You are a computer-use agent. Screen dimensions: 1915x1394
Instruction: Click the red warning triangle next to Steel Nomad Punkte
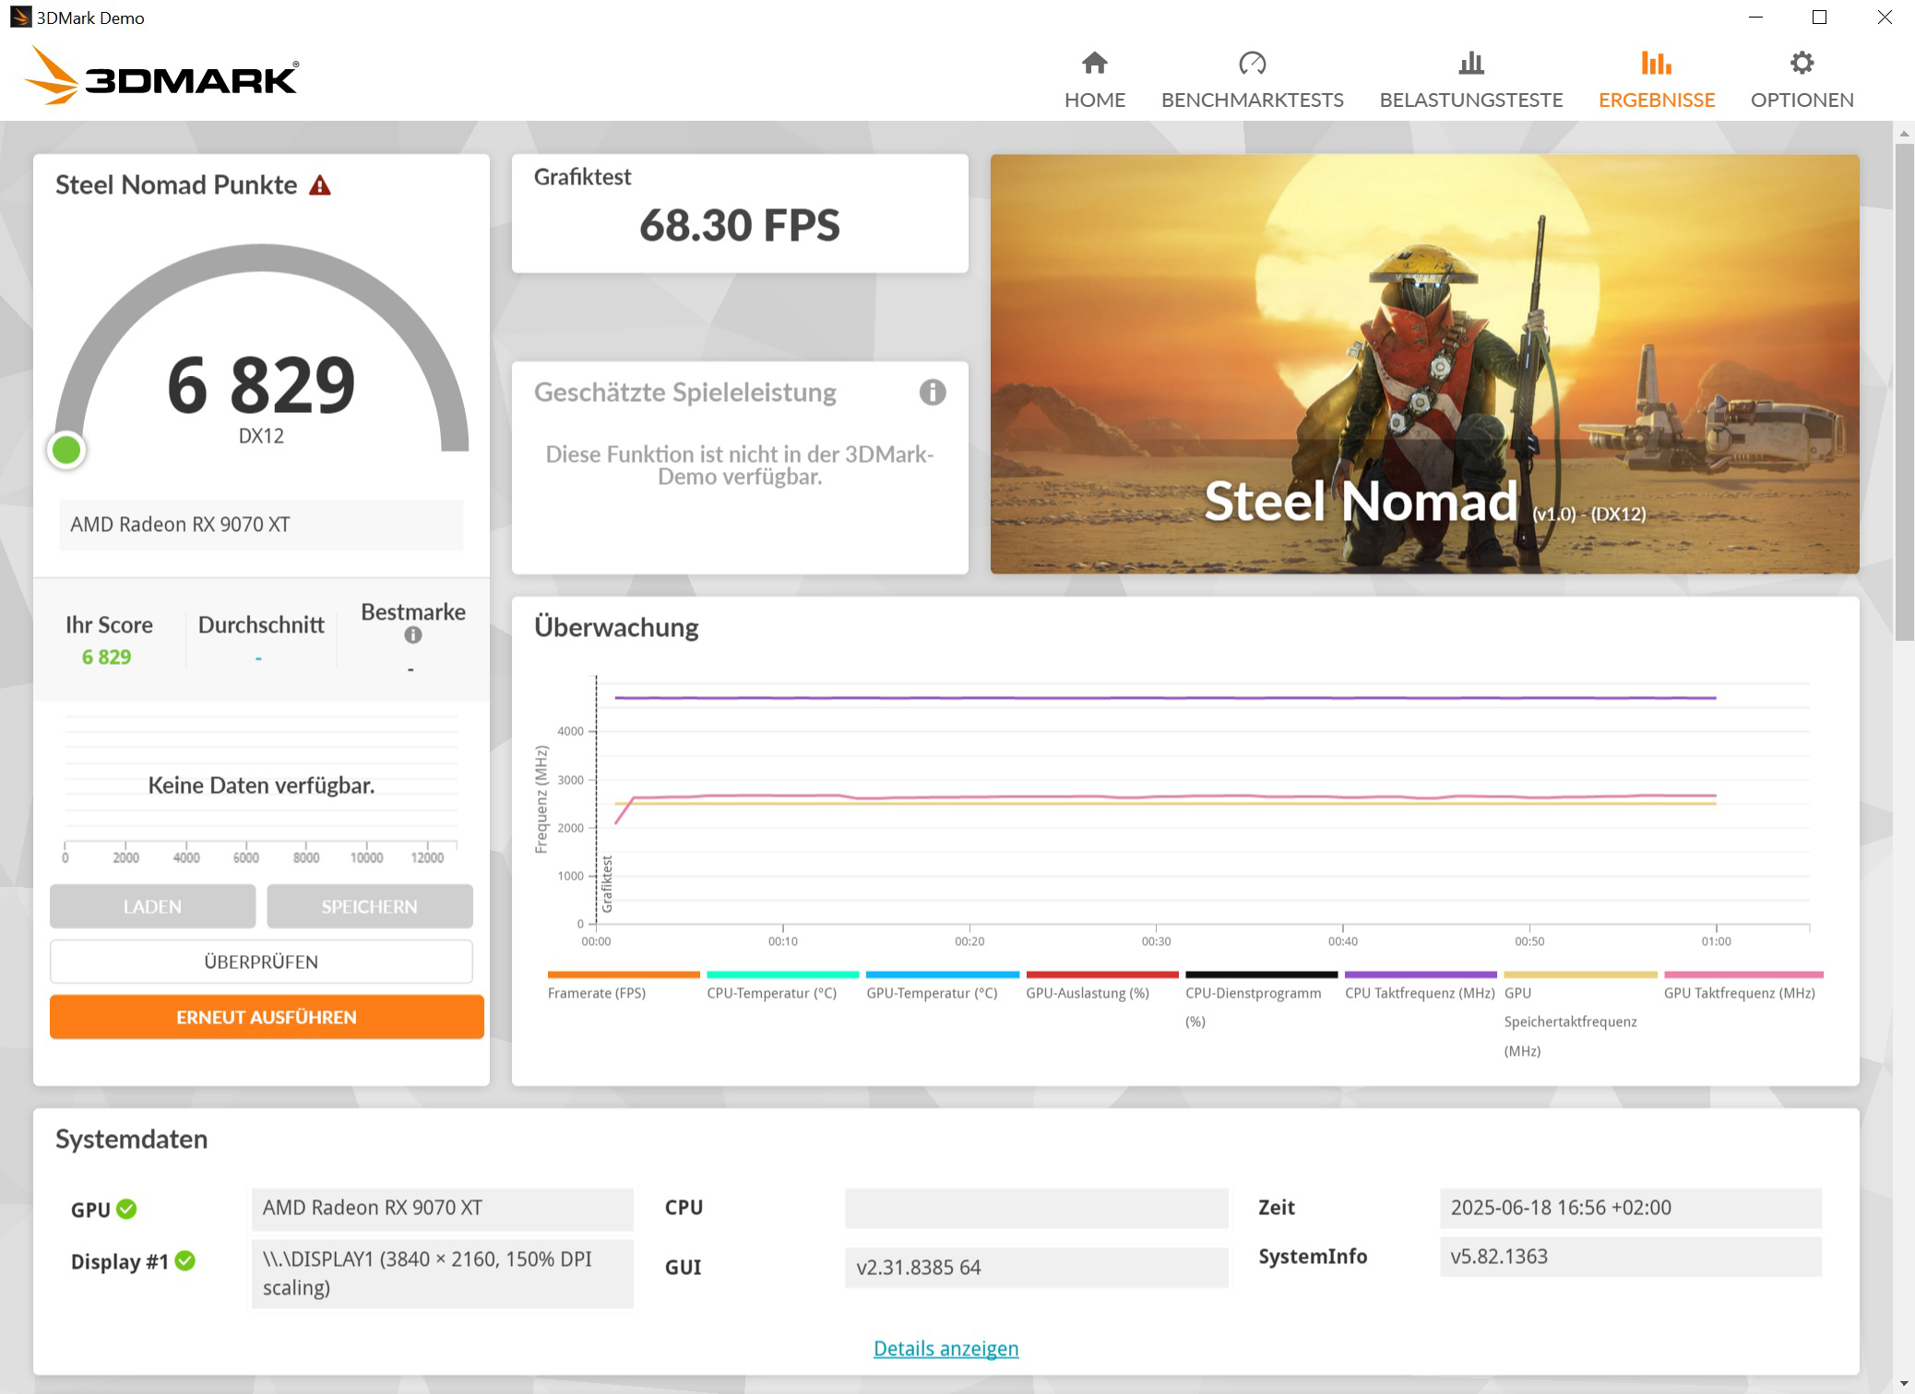pos(319,185)
